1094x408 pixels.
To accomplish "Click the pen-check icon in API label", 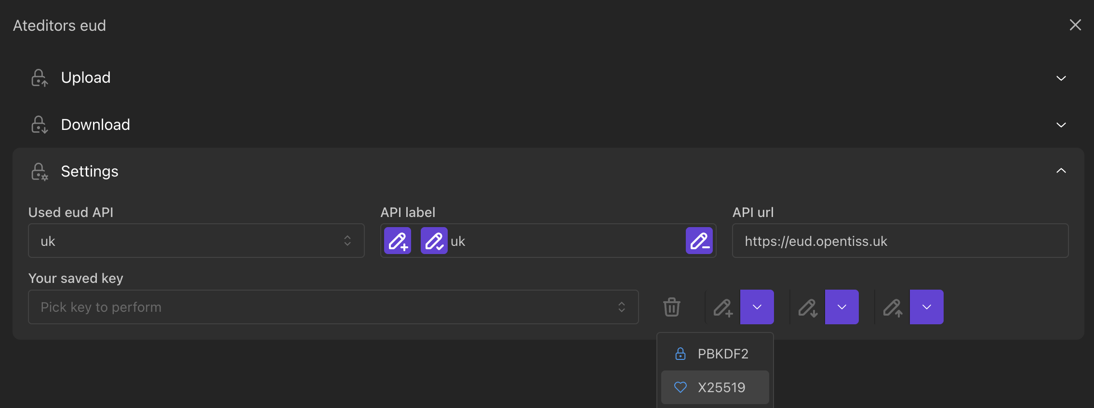I will click(x=434, y=241).
